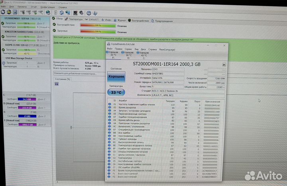
Task: Click the refresh icon in Hard Disk Sentinel toolbar
Action: click(x=3, y=12)
